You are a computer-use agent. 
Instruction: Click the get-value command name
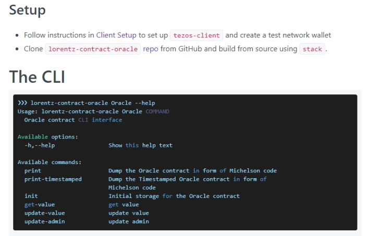tap(40, 205)
